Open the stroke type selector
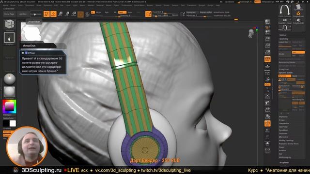The height and width of the screenshot is (174, 310). tap(9, 37)
